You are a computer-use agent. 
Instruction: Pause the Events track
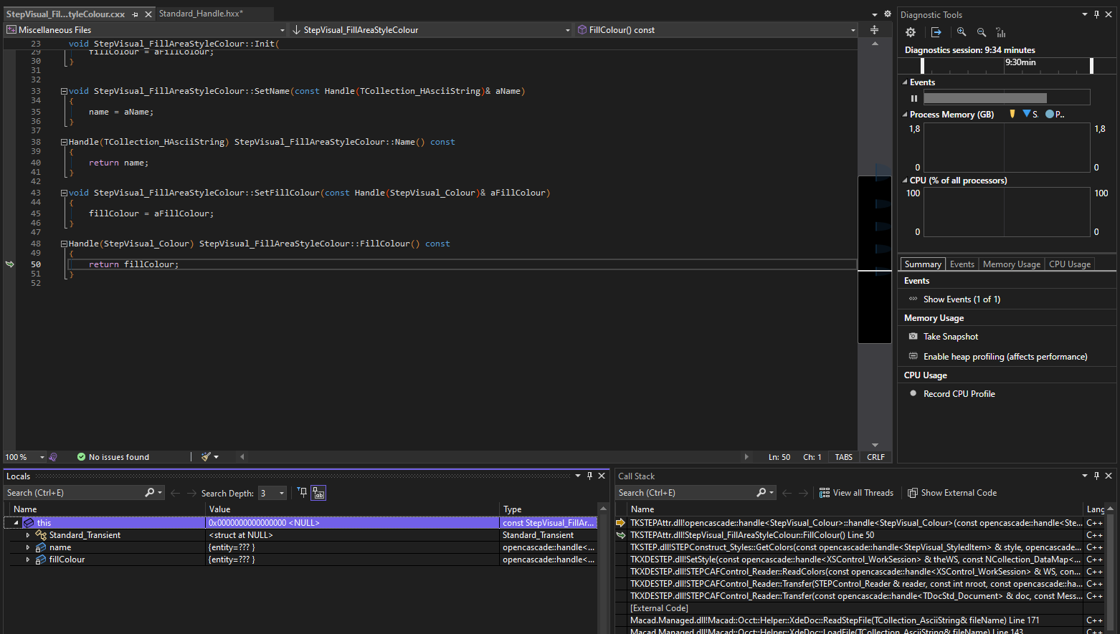click(x=914, y=98)
